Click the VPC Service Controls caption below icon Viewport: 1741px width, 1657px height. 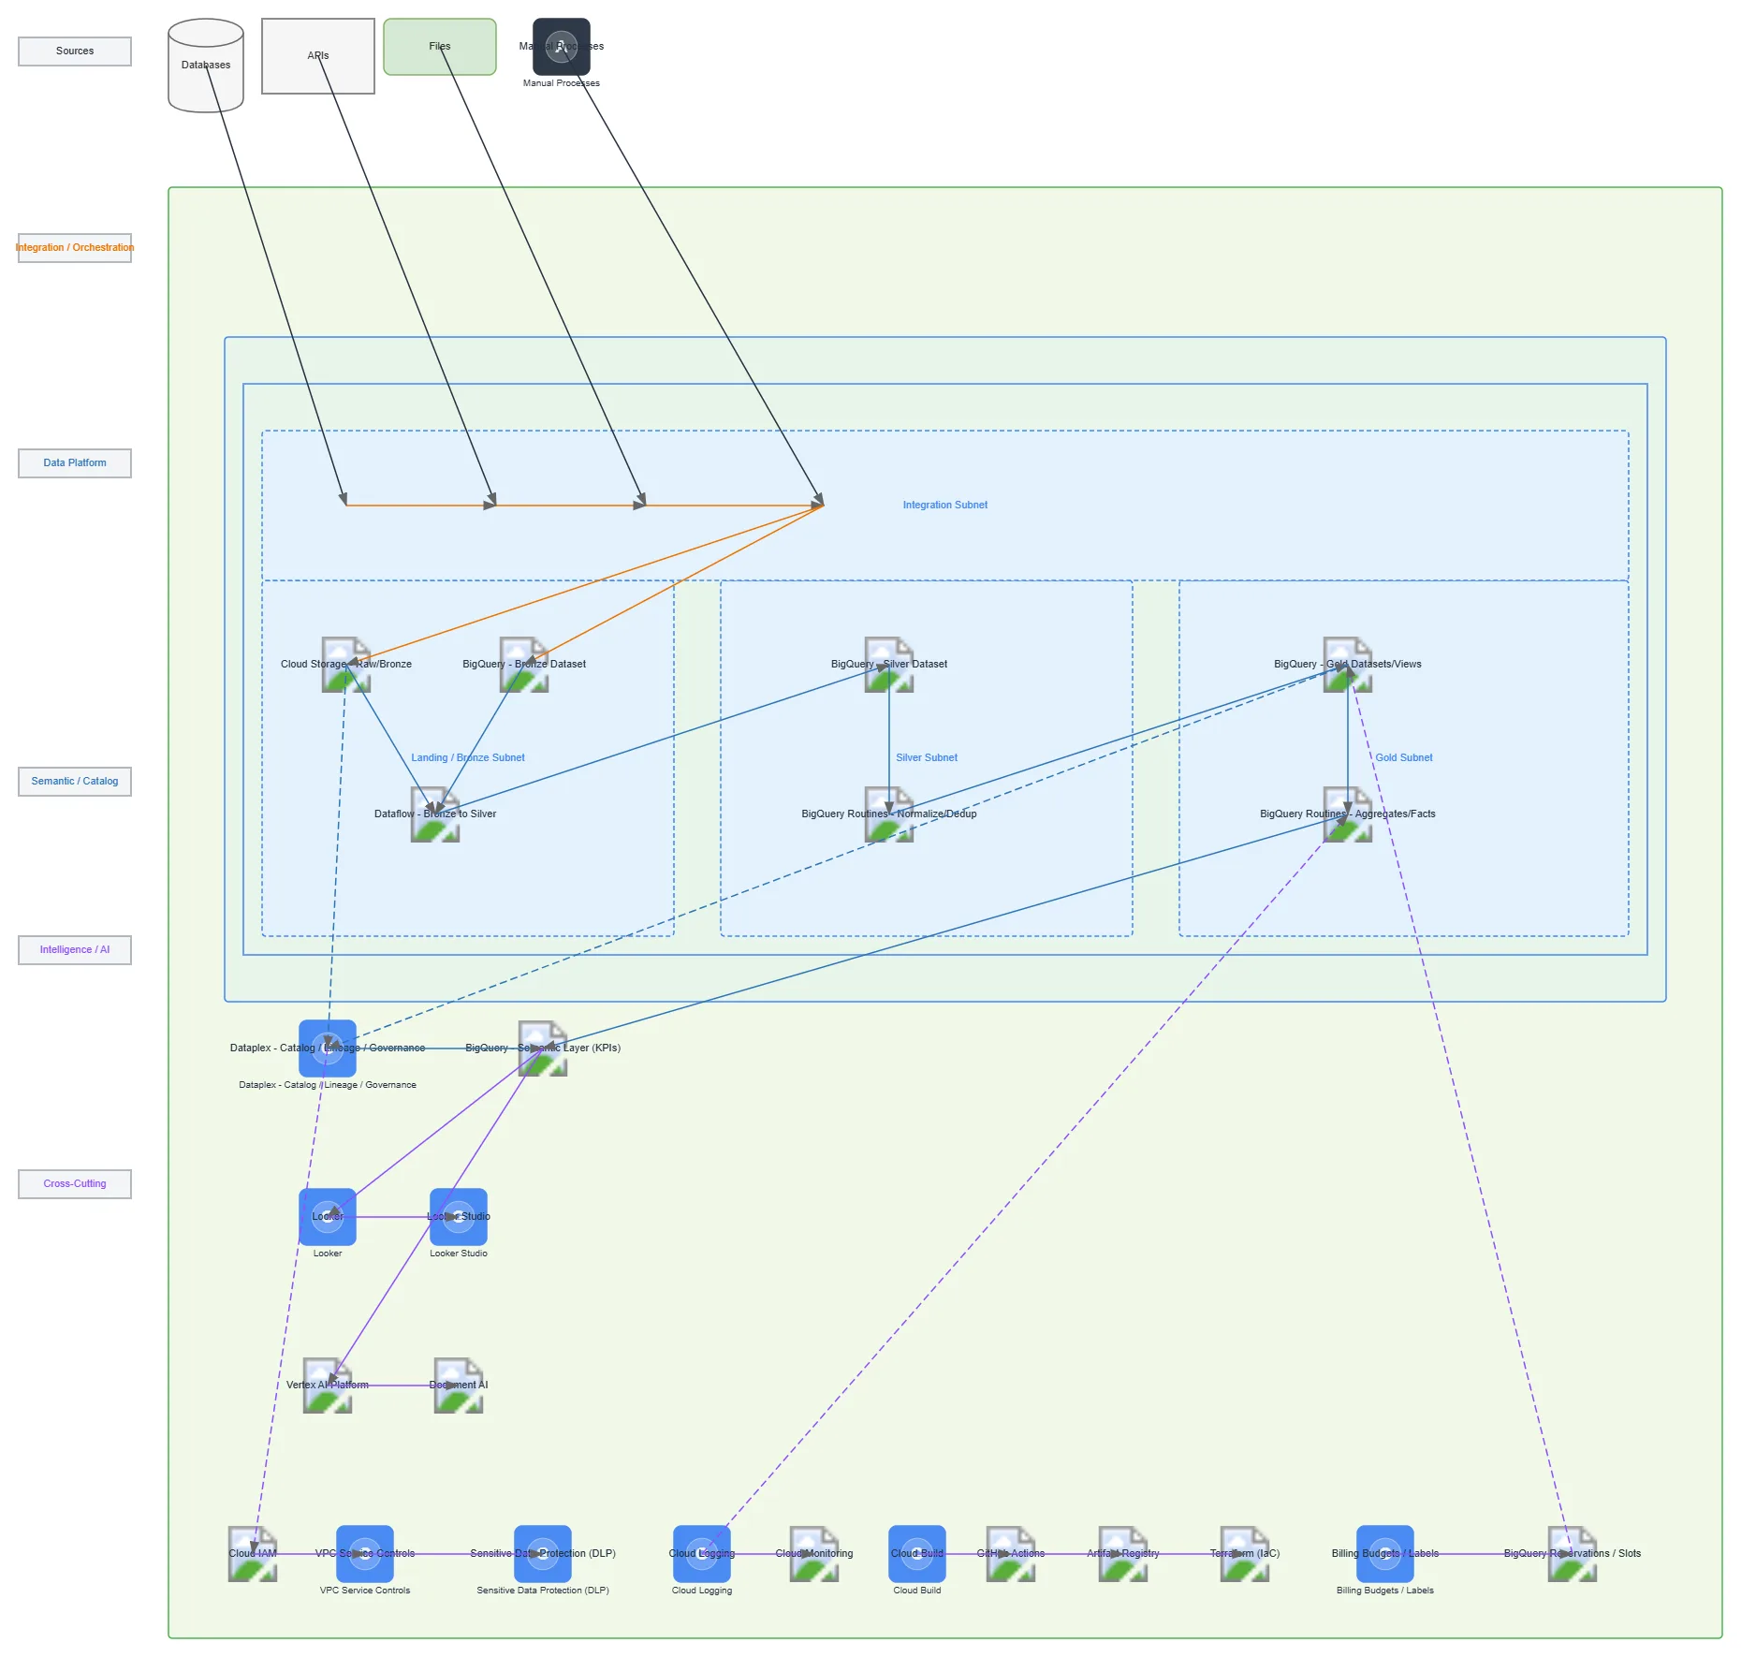coord(365,1591)
